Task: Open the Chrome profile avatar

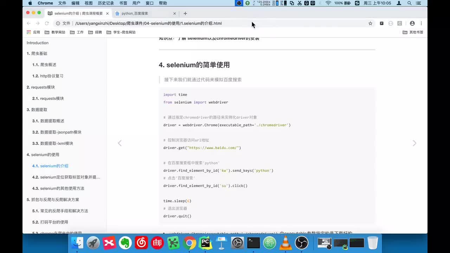Action: click(x=412, y=23)
